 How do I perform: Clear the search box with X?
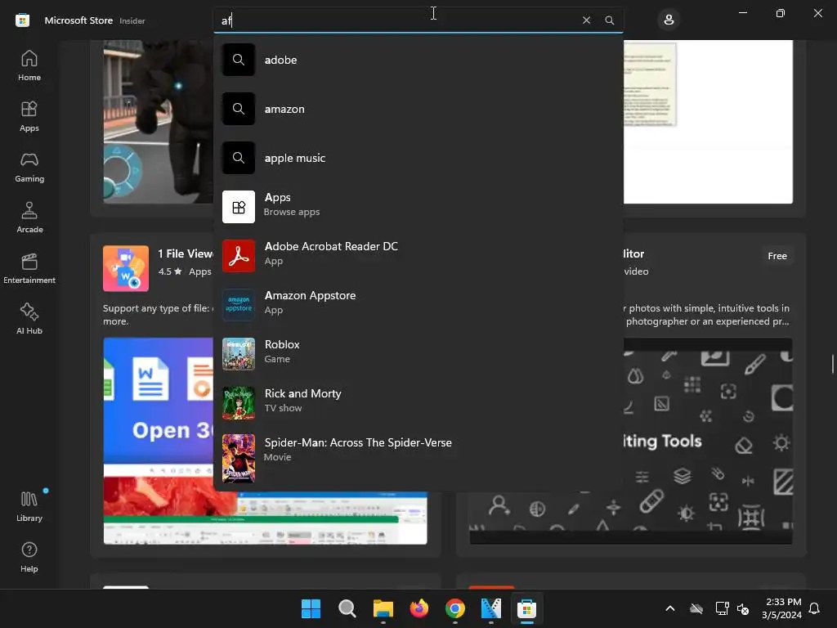click(586, 20)
